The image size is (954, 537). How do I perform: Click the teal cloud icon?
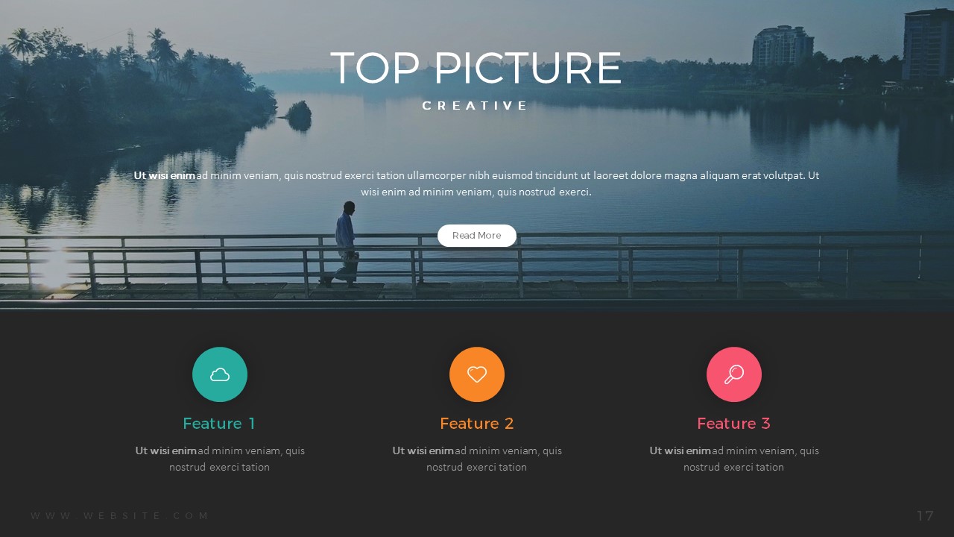click(x=220, y=374)
